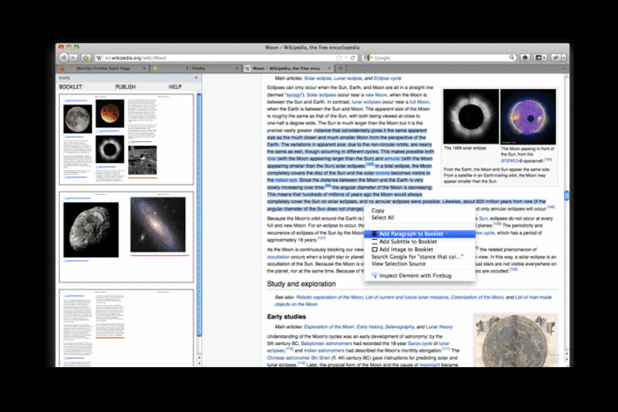Click the red lunar eclipse image in booklet
The image size is (618, 412).
(110, 114)
